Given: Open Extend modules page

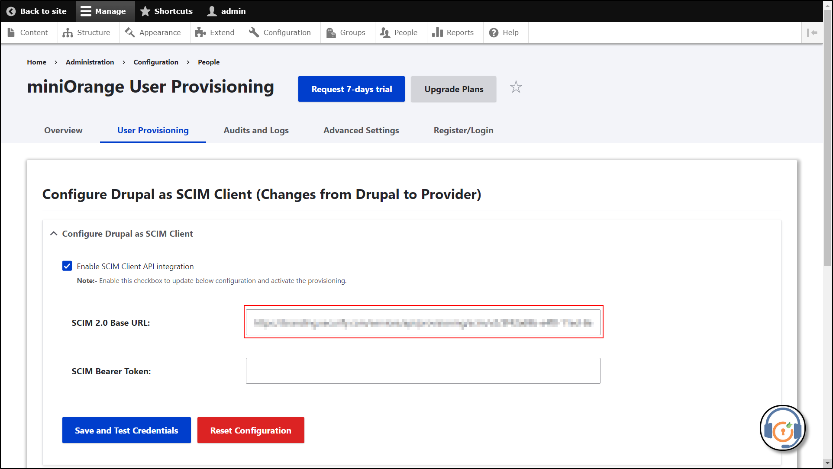Looking at the screenshot, I should (215, 32).
